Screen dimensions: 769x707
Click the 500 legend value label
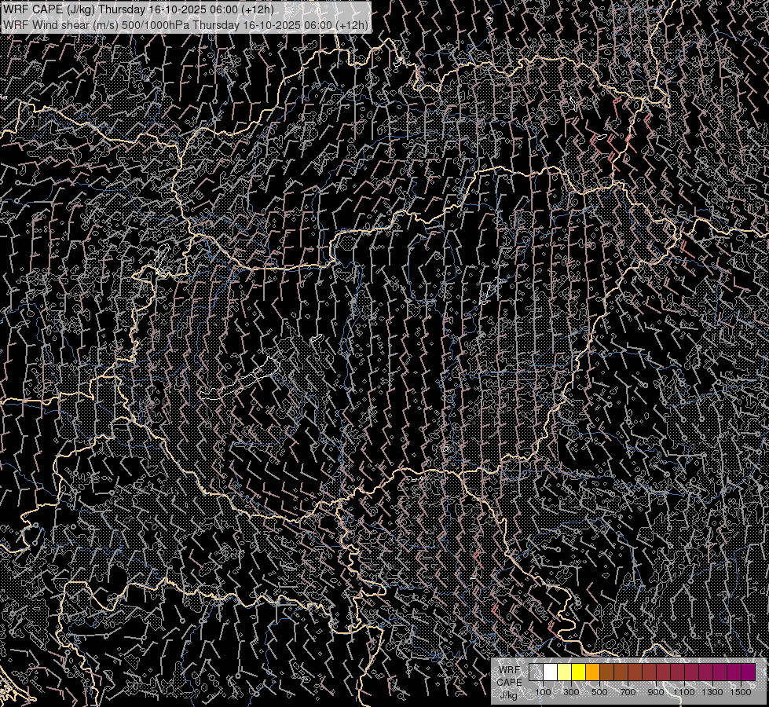coord(599,692)
